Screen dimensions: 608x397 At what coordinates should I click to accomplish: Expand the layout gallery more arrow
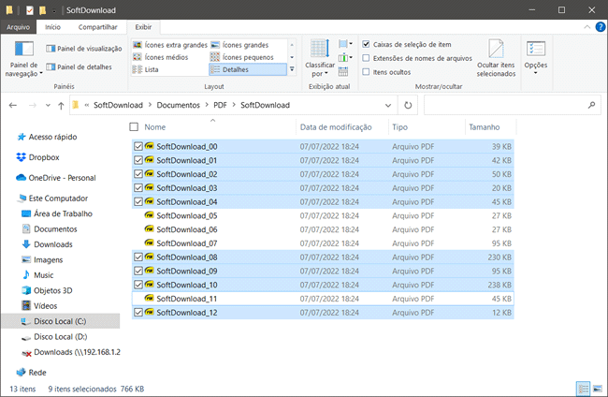(293, 69)
